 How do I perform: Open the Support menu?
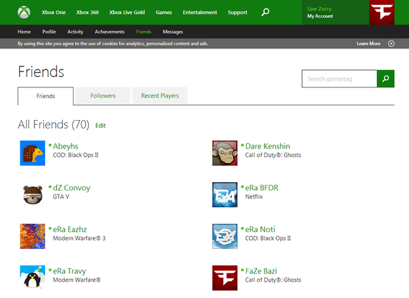pyautogui.click(x=237, y=12)
